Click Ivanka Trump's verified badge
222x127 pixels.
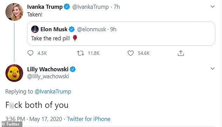(x=67, y=7)
